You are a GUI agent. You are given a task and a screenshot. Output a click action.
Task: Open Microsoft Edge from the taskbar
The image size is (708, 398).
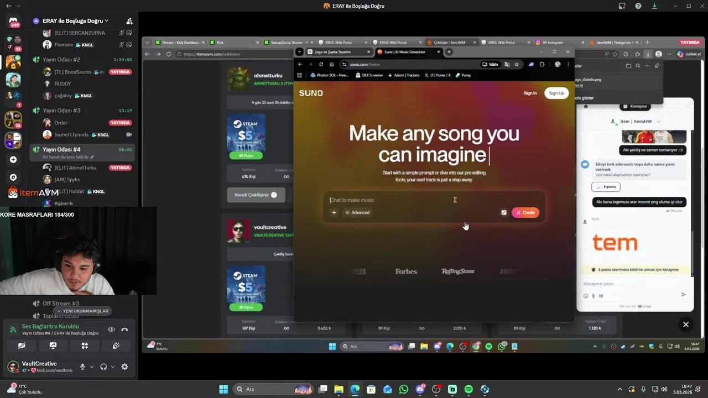355,389
